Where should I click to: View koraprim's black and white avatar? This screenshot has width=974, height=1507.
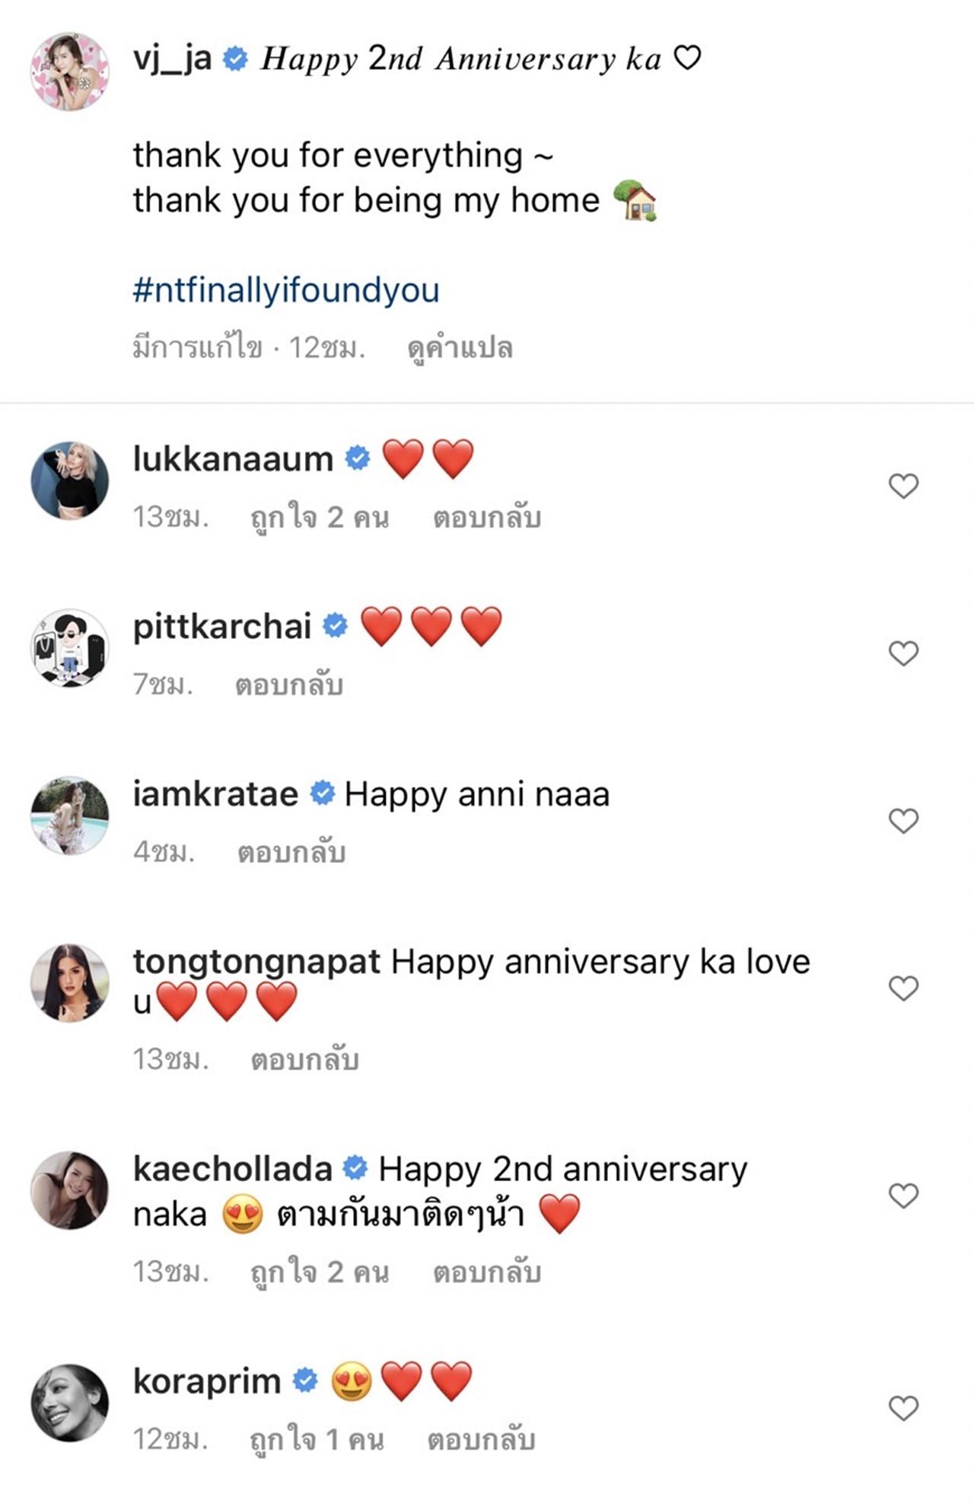tap(69, 1403)
